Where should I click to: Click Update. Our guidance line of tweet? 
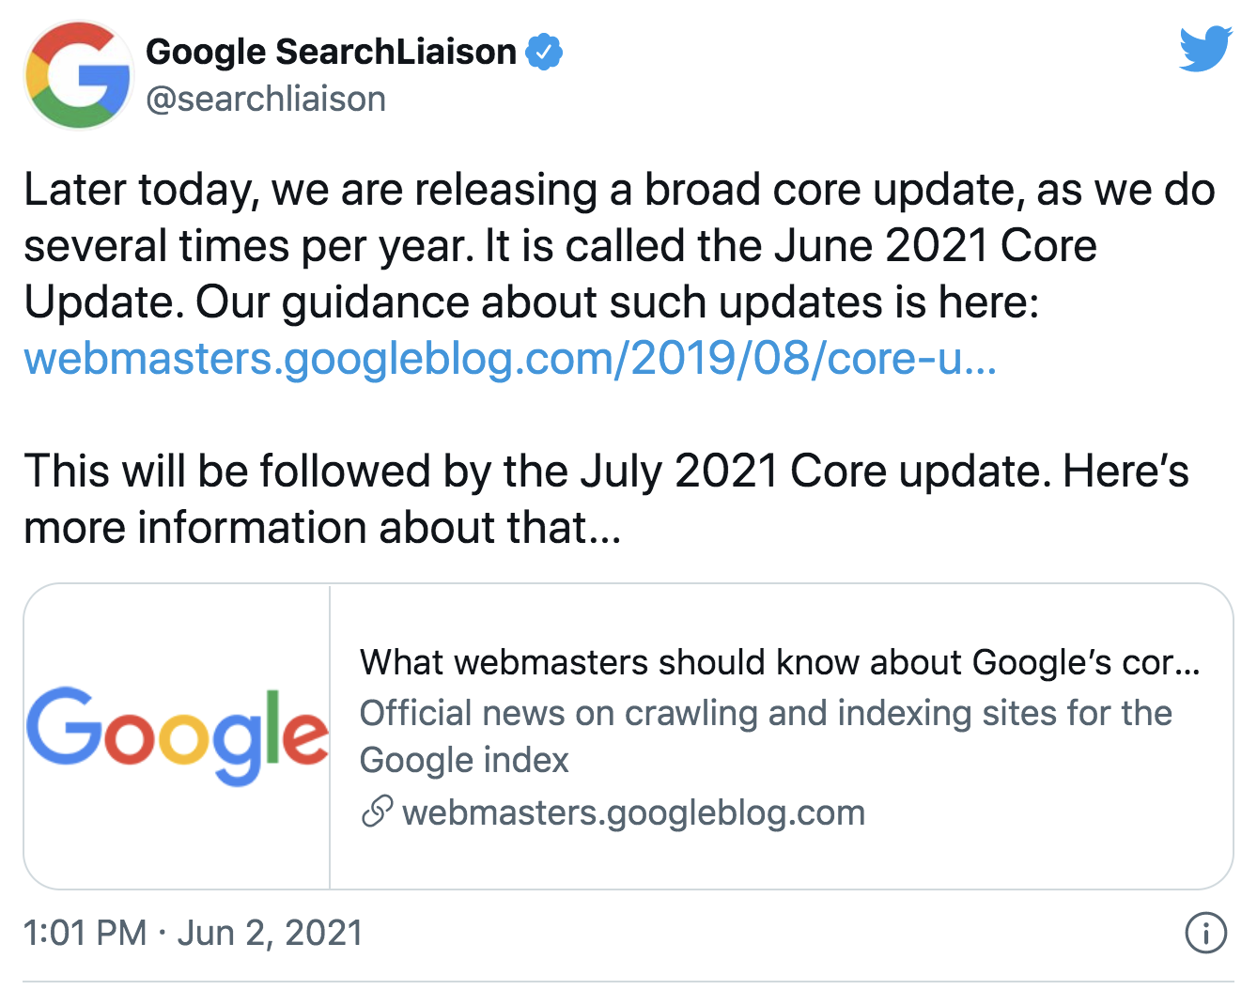[x=531, y=302]
